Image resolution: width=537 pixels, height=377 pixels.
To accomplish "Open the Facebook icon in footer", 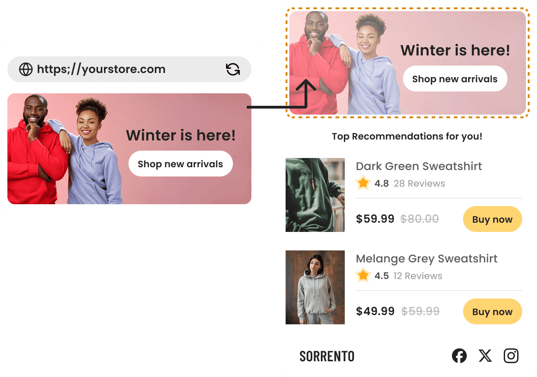I will [459, 356].
